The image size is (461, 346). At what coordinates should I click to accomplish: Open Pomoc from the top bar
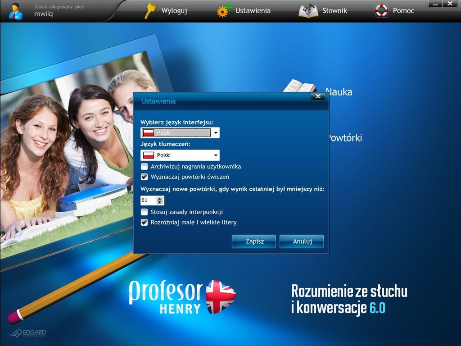[403, 11]
